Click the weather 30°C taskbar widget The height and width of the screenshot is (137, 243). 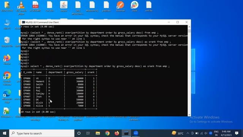click(x=178, y=133)
